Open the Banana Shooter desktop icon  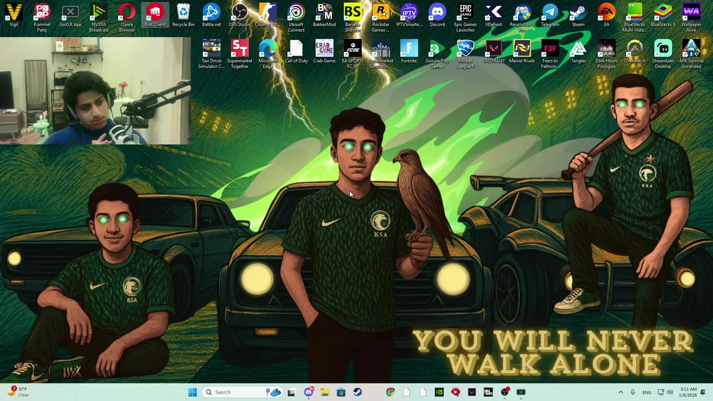click(353, 18)
